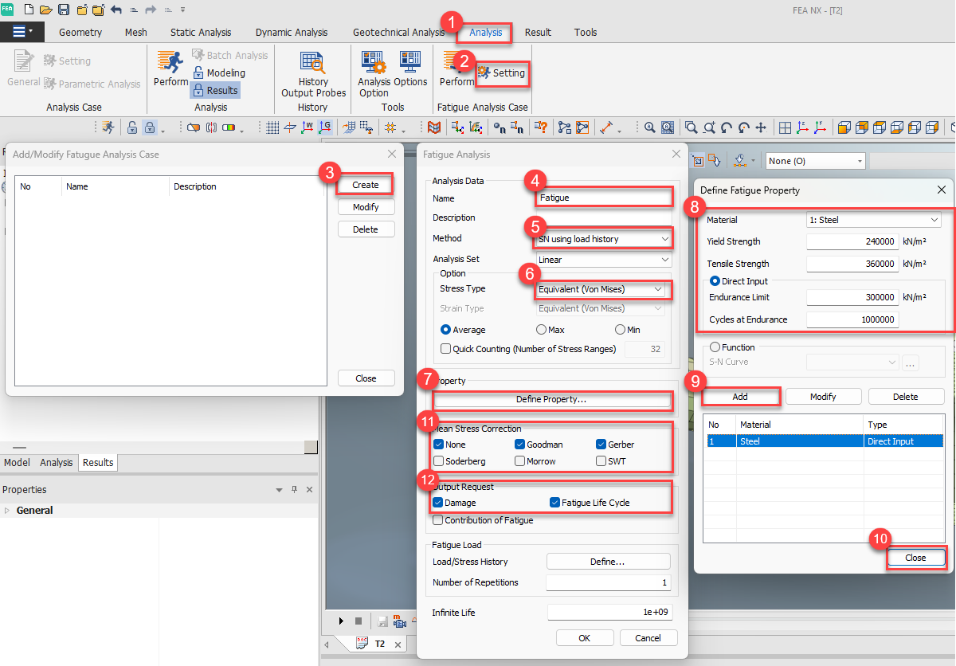Click the Define Property button
This screenshot has width=956, height=666.
point(551,399)
